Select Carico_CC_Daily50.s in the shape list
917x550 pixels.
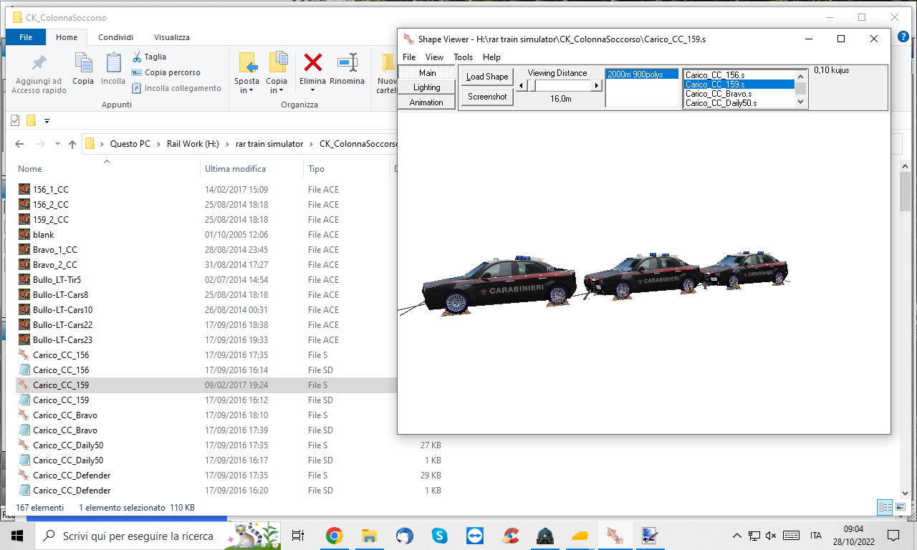(x=739, y=103)
